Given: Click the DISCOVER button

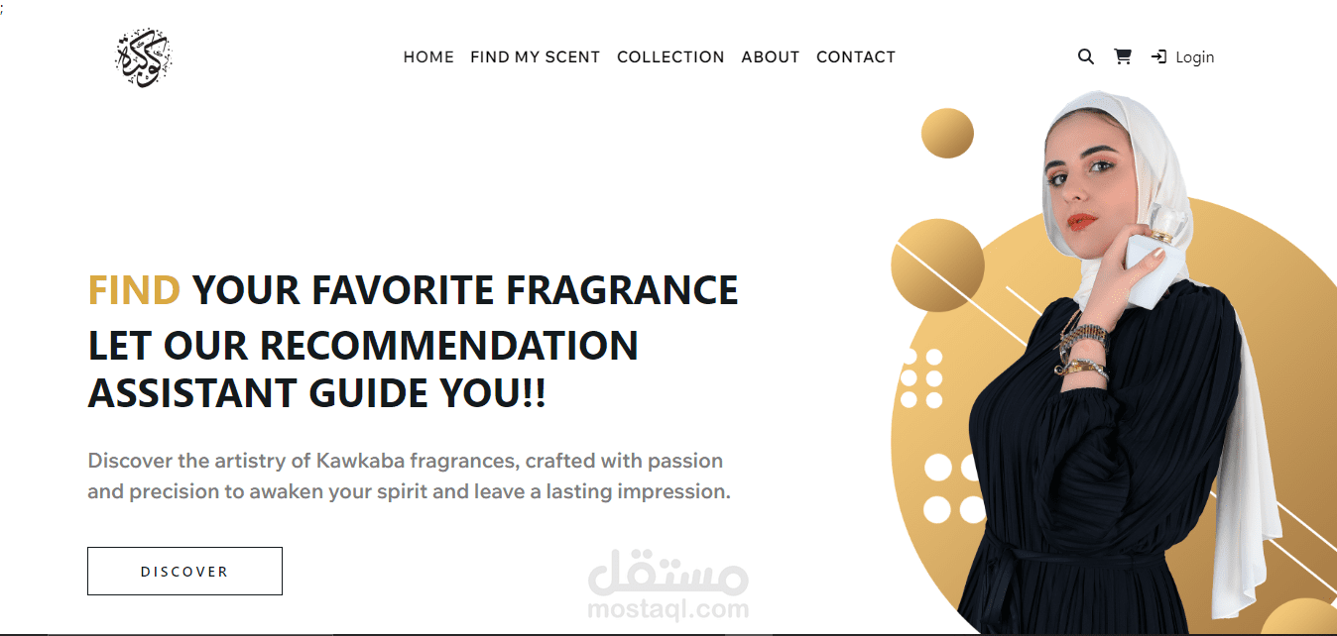Looking at the screenshot, I should pos(184,572).
